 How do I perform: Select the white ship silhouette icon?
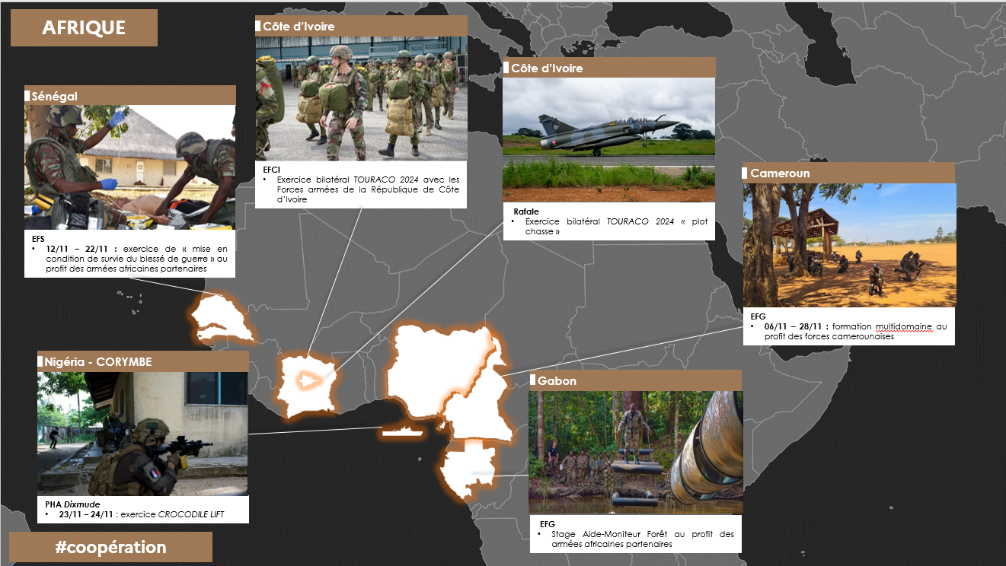[x=404, y=431]
